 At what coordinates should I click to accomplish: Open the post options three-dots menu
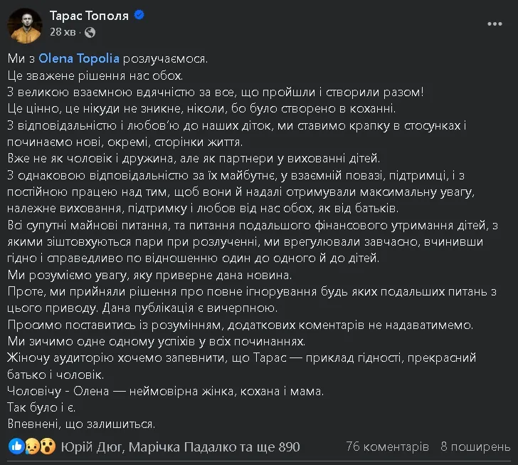(x=495, y=23)
